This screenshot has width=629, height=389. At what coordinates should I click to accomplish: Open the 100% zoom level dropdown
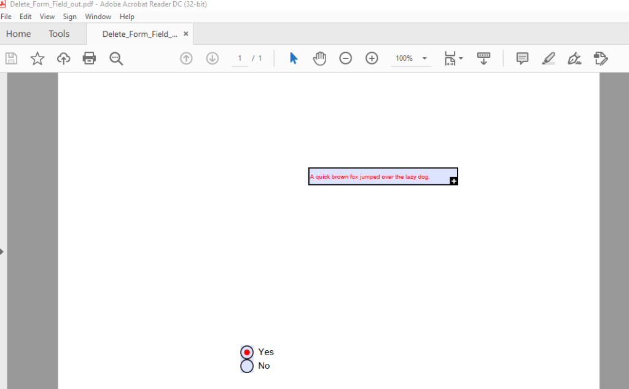click(x=424, y=58)
